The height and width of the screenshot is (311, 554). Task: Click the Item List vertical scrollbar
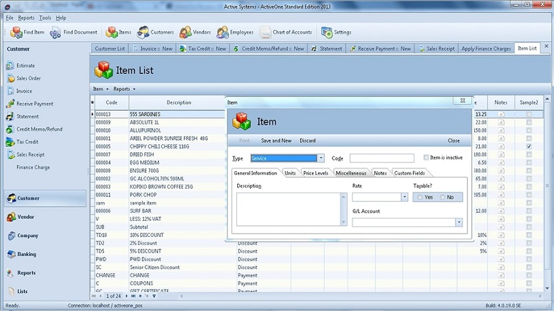[547, 193]
